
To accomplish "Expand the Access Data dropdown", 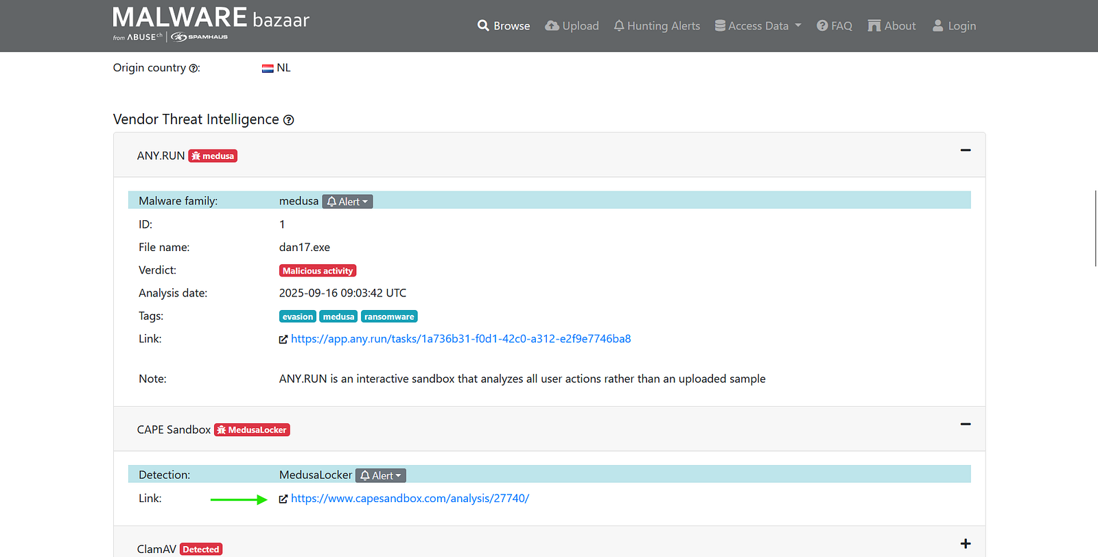I will (x=758, y=26).
